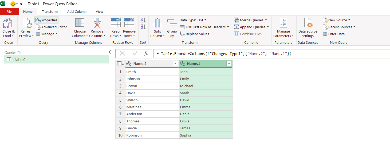Click the Garcia cell

click(x=152, y=128)
